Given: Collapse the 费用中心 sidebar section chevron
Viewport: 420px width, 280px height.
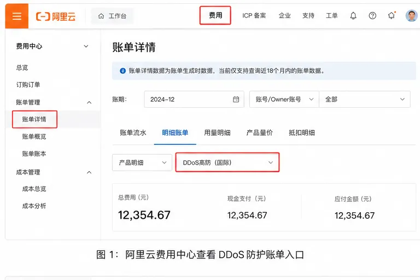Looking at the screenshot, I should point(86,46).
